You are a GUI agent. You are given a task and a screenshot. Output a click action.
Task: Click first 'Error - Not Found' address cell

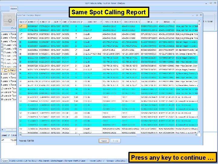click(x=187, y=97)
